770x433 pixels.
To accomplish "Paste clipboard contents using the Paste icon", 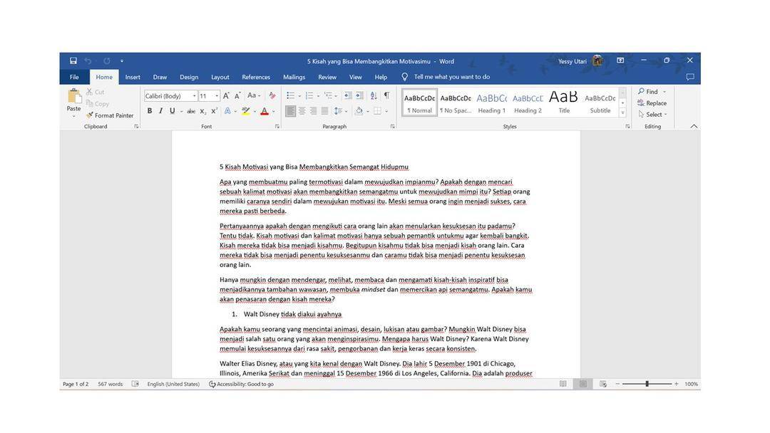I will pyautogui.click(x=74, y=97).
